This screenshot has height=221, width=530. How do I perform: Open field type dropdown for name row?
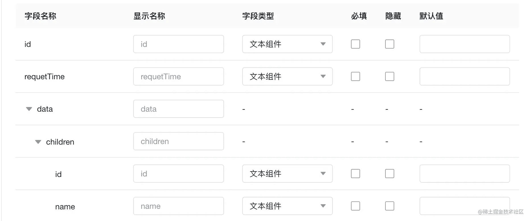[x=287, y=206]
